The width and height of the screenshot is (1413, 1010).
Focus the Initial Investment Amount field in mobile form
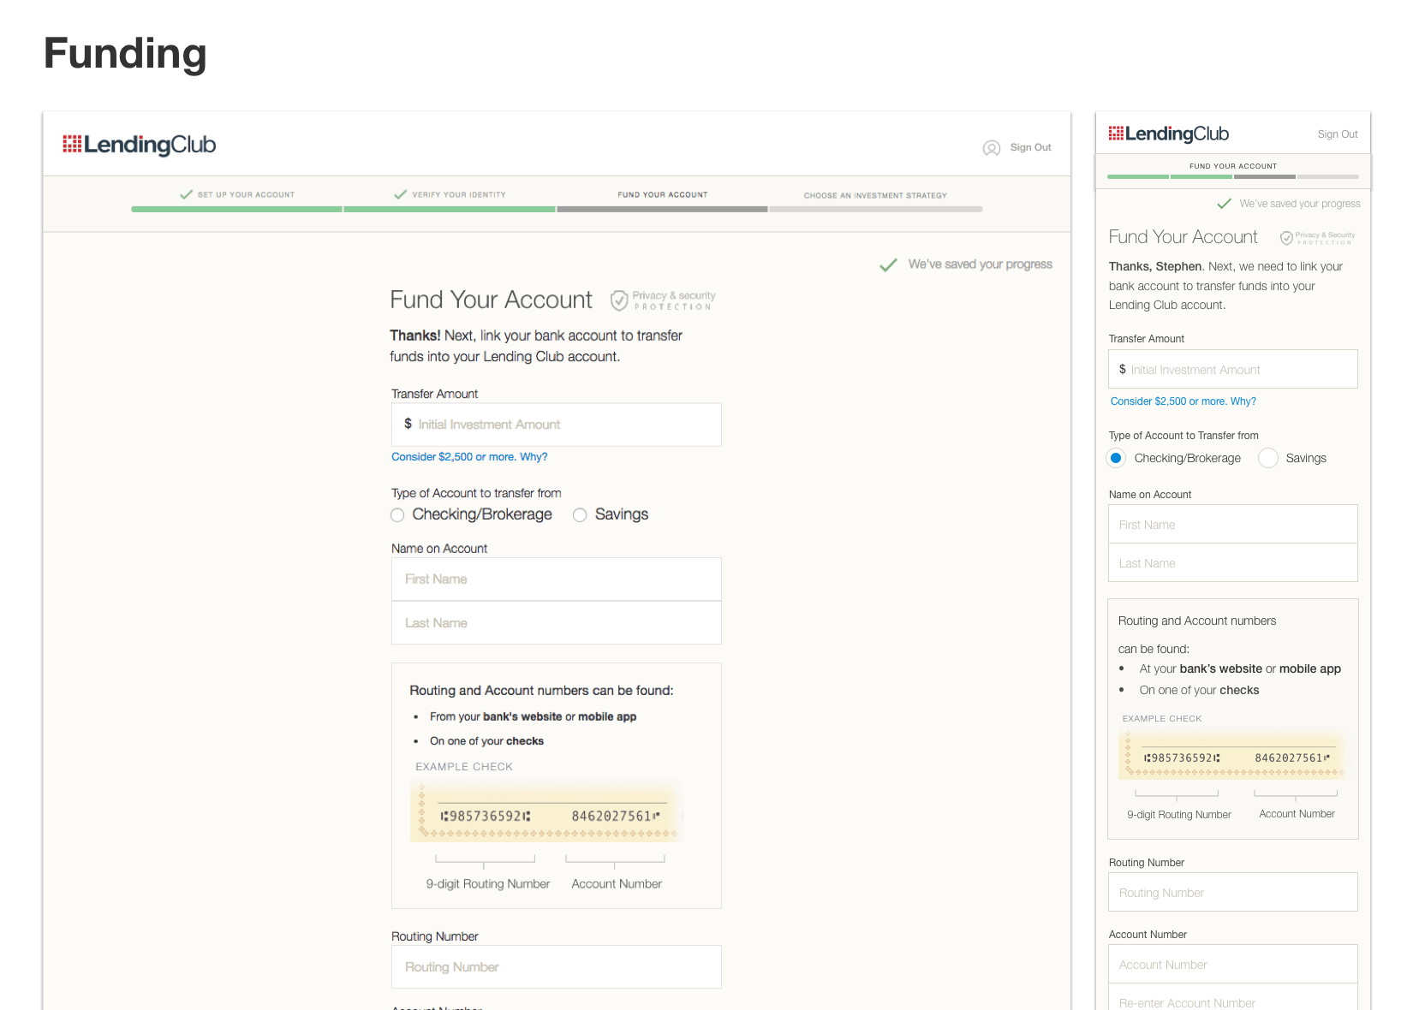pos(1233,369)
